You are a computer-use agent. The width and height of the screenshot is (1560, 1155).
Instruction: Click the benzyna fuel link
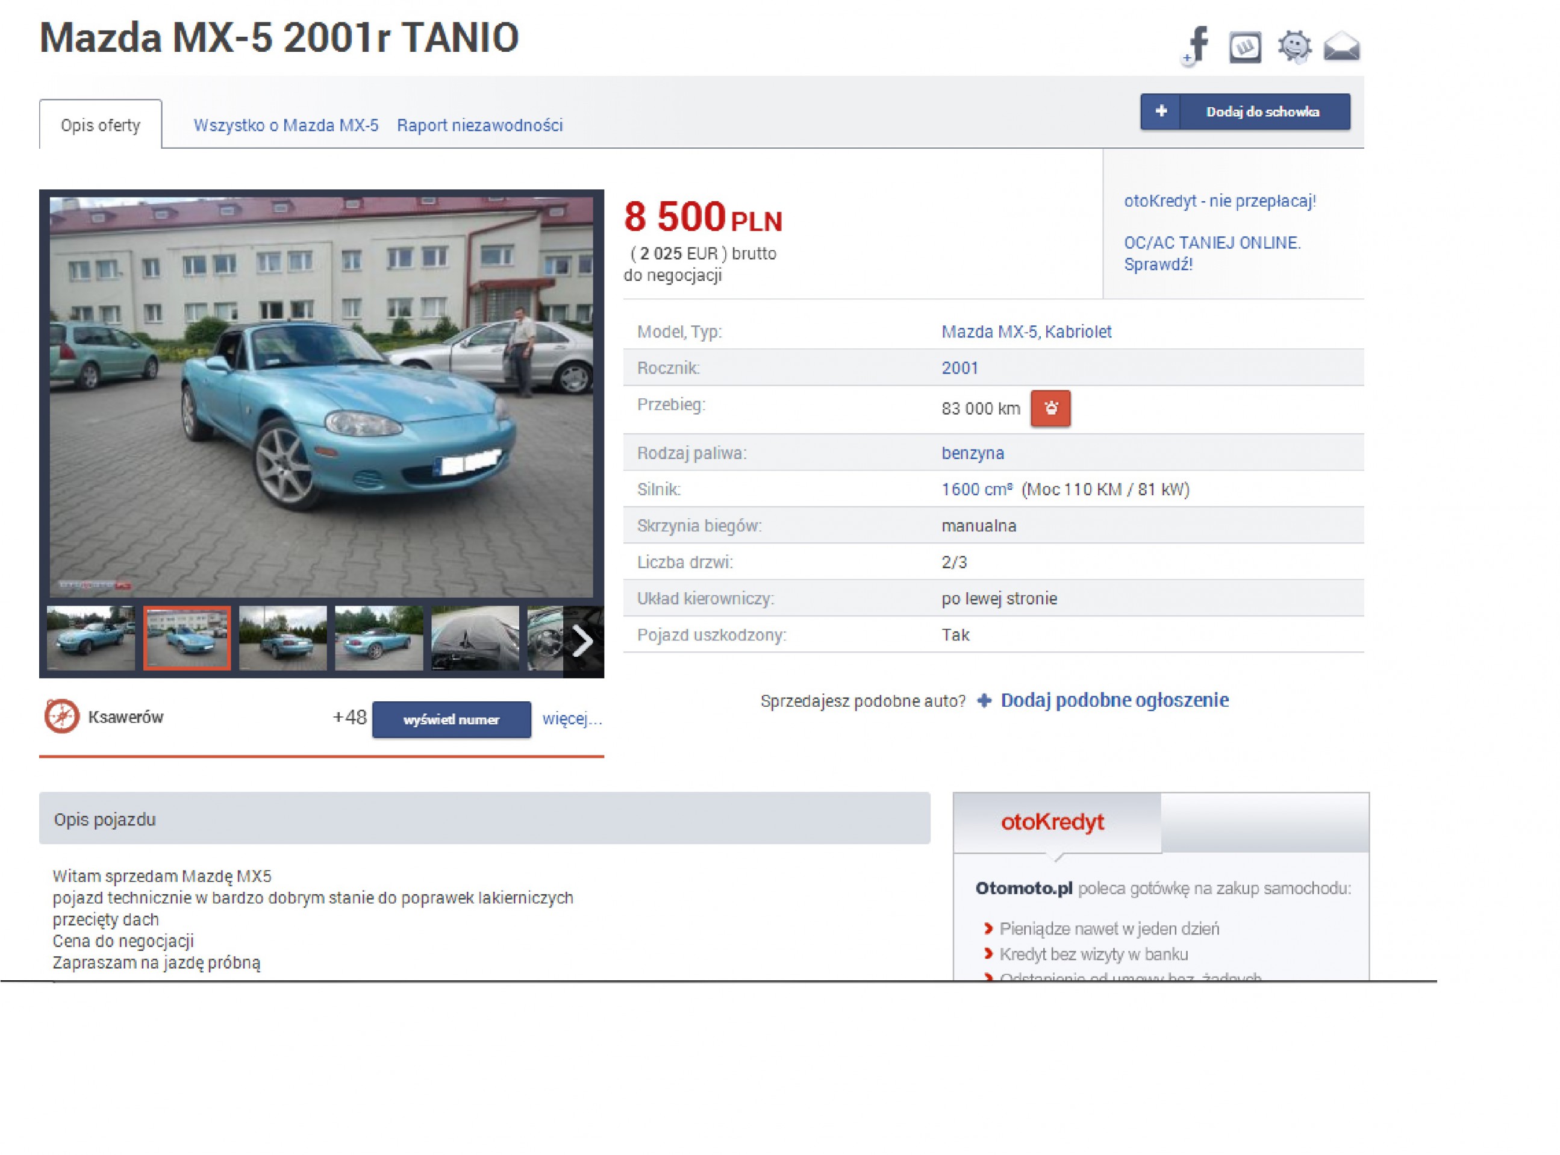pos(972,453)
